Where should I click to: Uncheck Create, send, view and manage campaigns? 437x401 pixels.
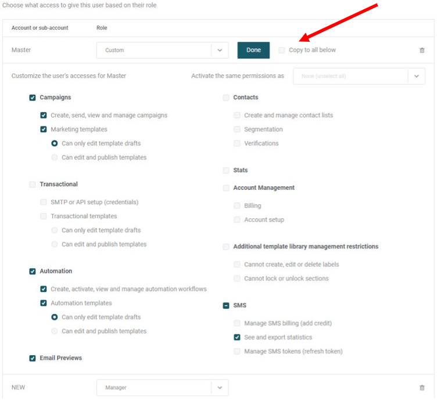pyautogui.click(x=44, y=115)
